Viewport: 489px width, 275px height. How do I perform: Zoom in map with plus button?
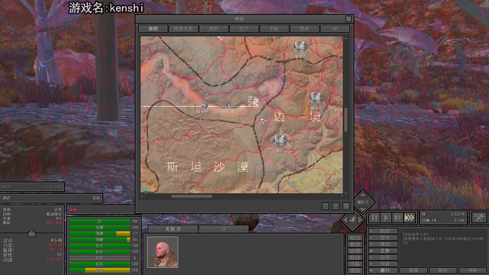(x=335, y=206)
